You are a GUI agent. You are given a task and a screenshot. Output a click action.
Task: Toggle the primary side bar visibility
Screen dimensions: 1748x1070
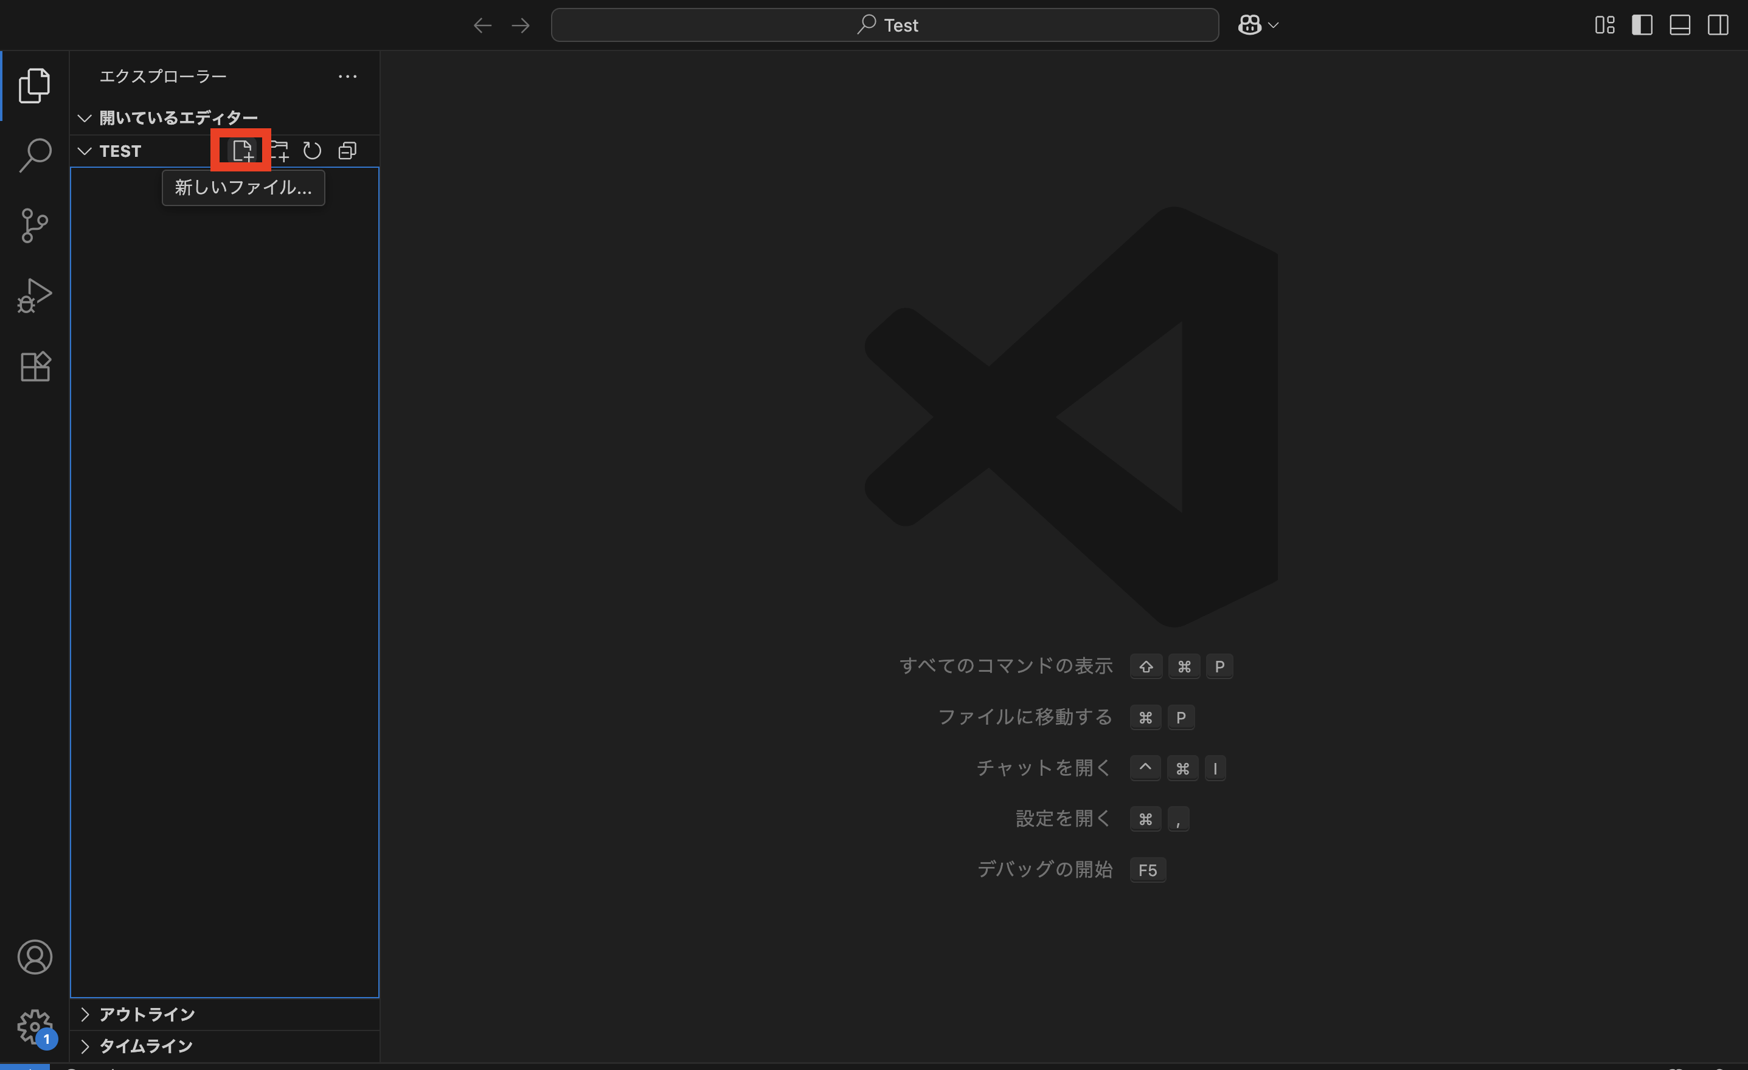coord(1642,26)
